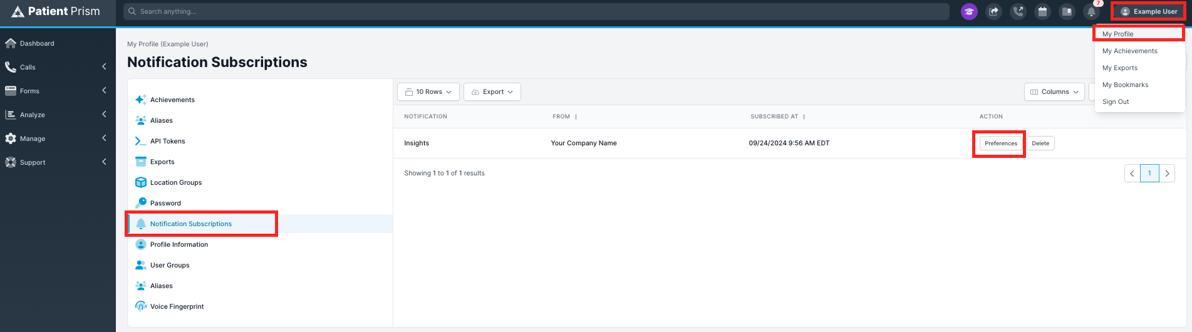
Task: Expand the Forms navigation section
Action: [58, 91]
